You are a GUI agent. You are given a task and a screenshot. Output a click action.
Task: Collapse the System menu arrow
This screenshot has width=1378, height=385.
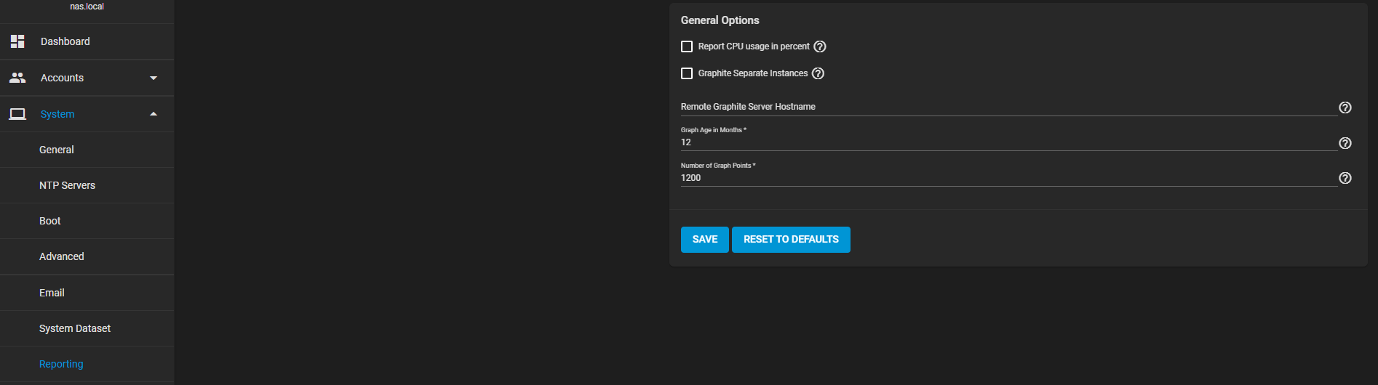[x=154, y=114]
